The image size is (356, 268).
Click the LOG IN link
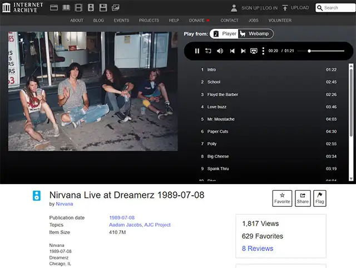click(x=270, y=8)
